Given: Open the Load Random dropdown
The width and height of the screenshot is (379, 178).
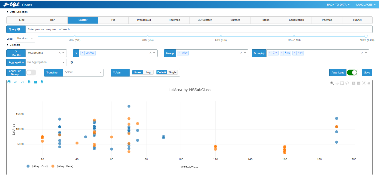Looking at the screenshot, I should coord(25,39).
